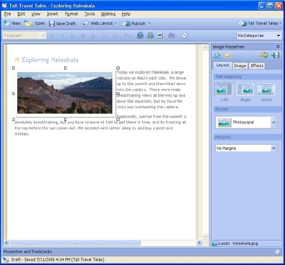The image size is (285, 265).
Task: Click the Haleakala photo in the post
Action: pyautogui.click(x=65, y=93)
